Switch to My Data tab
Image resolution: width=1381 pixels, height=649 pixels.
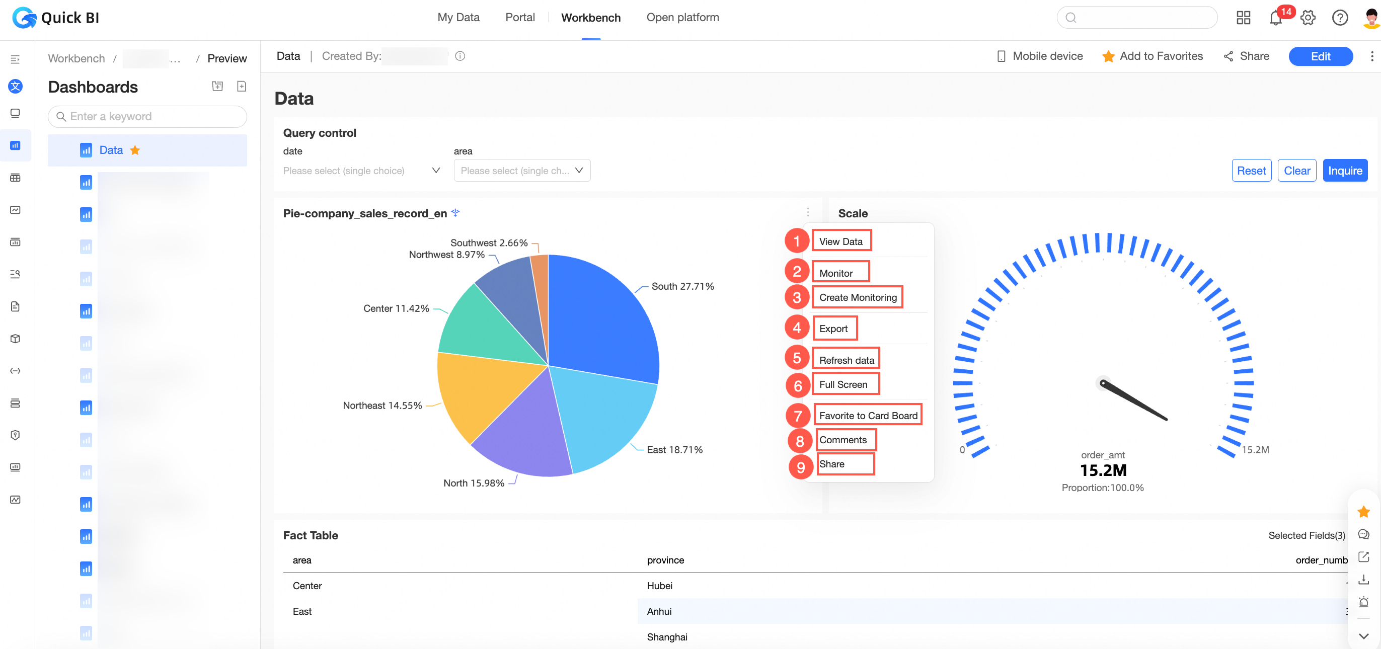(458, 17)
